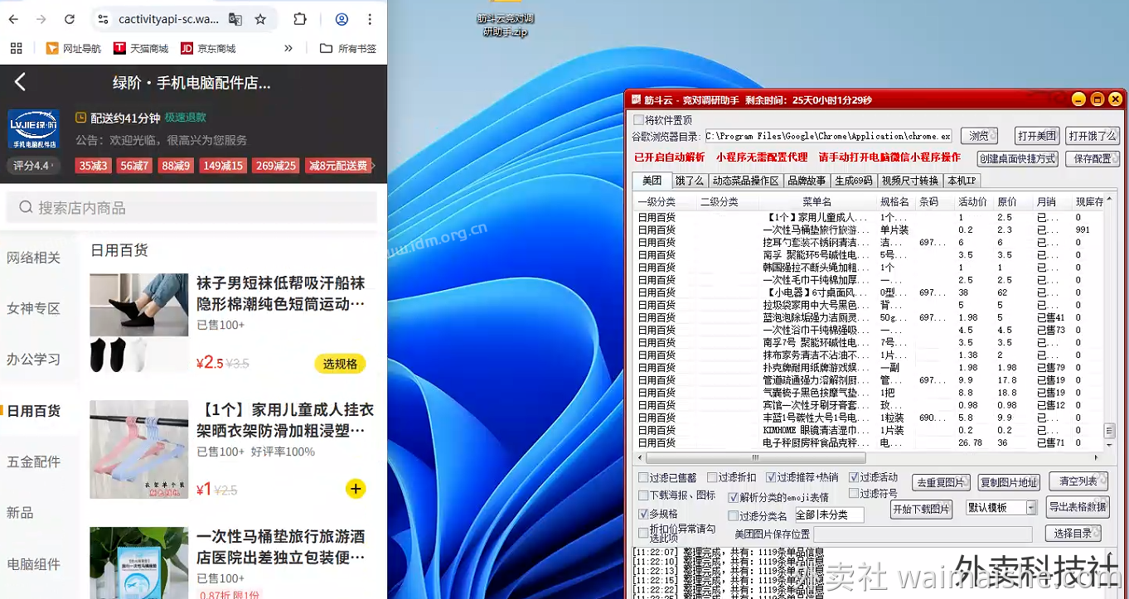This screenshot has width=1129, height=599.
Task: Click the Chrome path input field
Action: [827, 136]
